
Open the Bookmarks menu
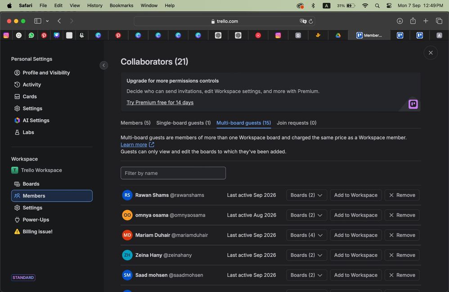(121, 5)
